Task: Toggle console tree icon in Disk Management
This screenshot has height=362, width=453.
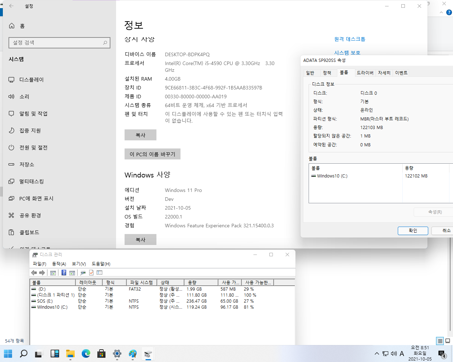Action: pos(53,273)
